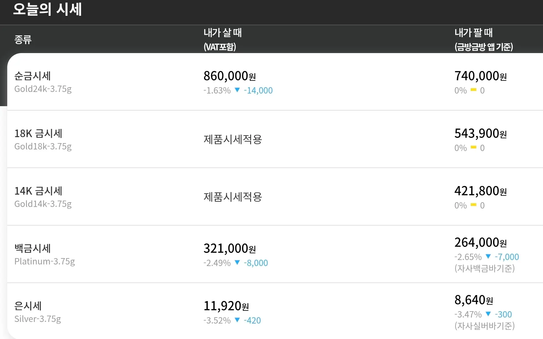Open the 18K 금시세 item

(x=38, y=134)
